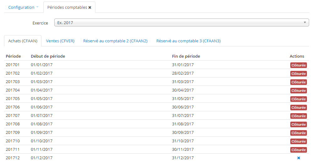Select the Achats (CFAAN) tab
This screenshot has width=311, height=163.
pos(23,41)
